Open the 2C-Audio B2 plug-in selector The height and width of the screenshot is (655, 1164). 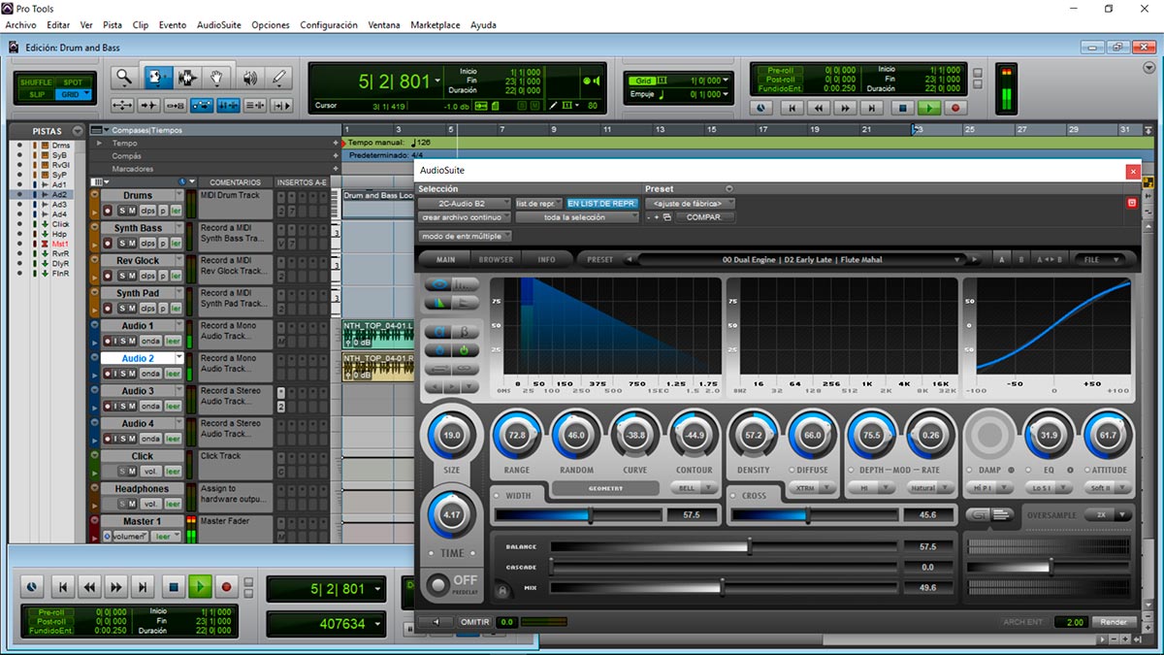click(464, 204)
